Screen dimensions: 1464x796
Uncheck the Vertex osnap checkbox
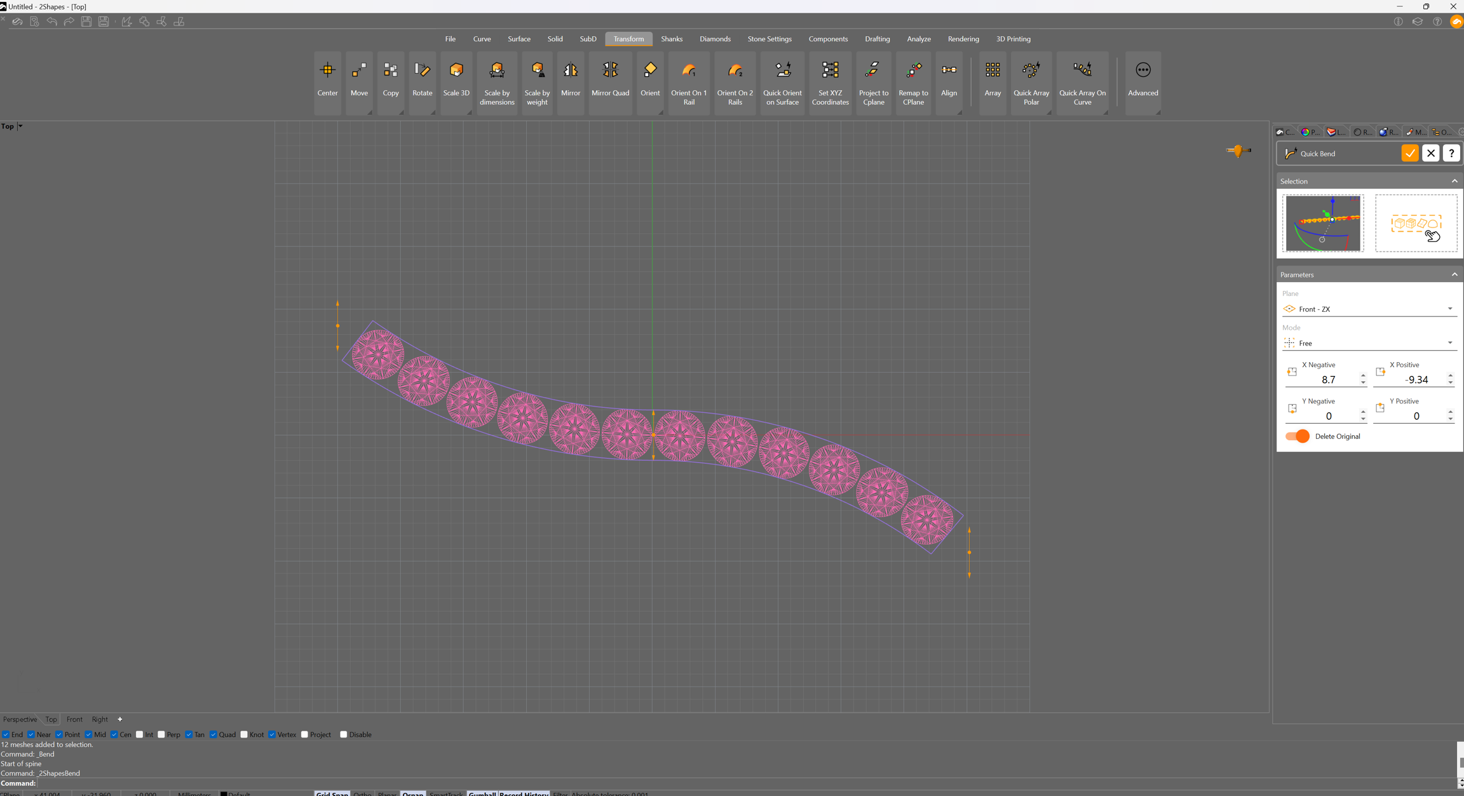pyautogui.click(x=272, y=735)
